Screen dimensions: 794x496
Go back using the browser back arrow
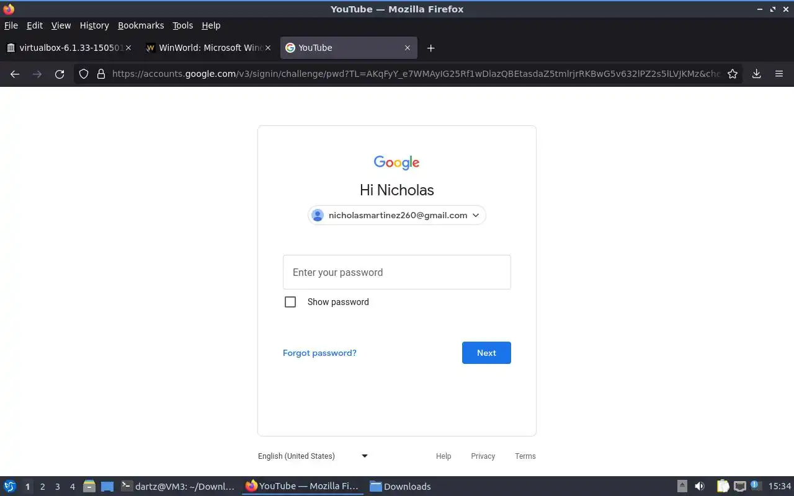pos(15,74)
